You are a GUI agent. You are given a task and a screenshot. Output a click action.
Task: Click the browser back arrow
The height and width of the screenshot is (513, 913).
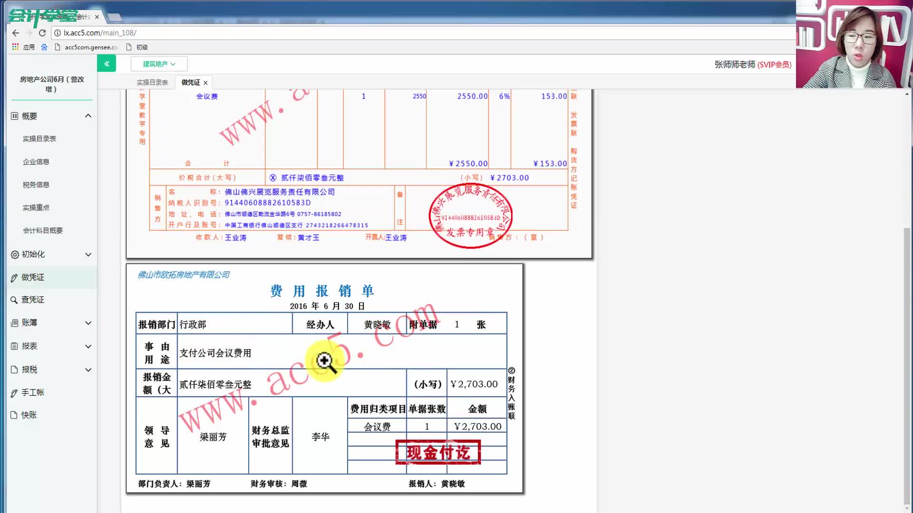(16, 33)
